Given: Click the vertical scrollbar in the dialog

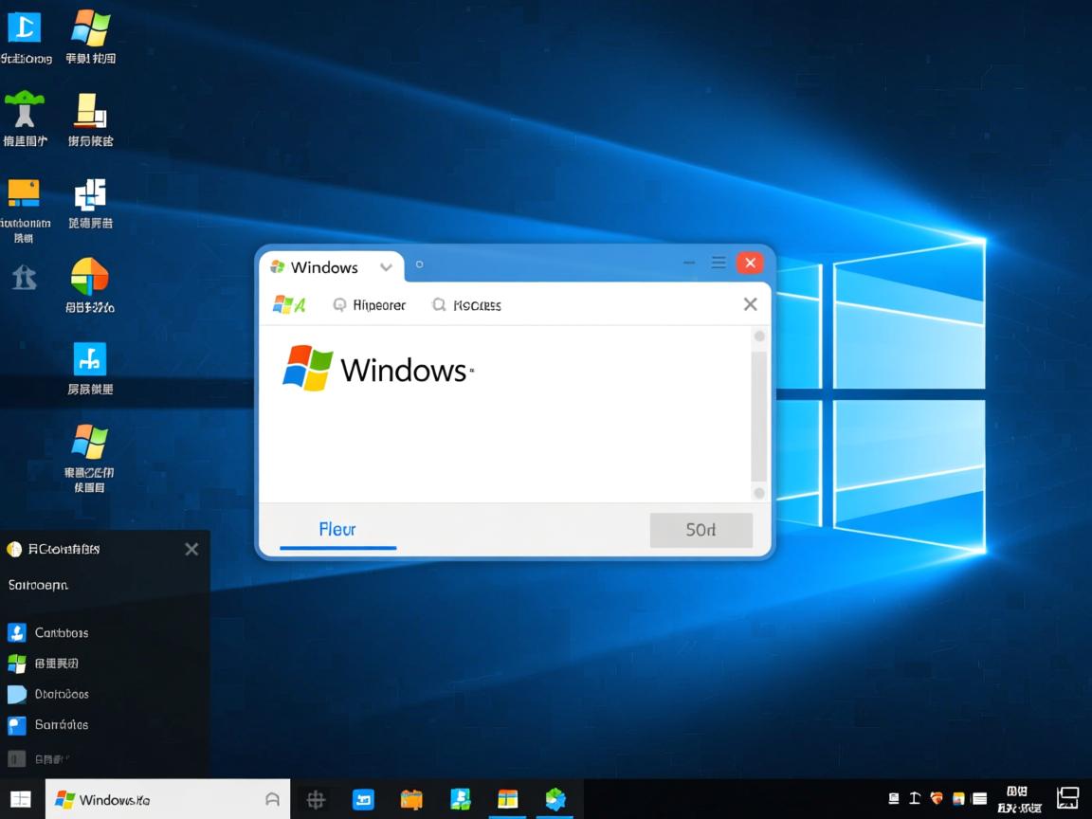Looking at the screenshot, I should (758, 414).
